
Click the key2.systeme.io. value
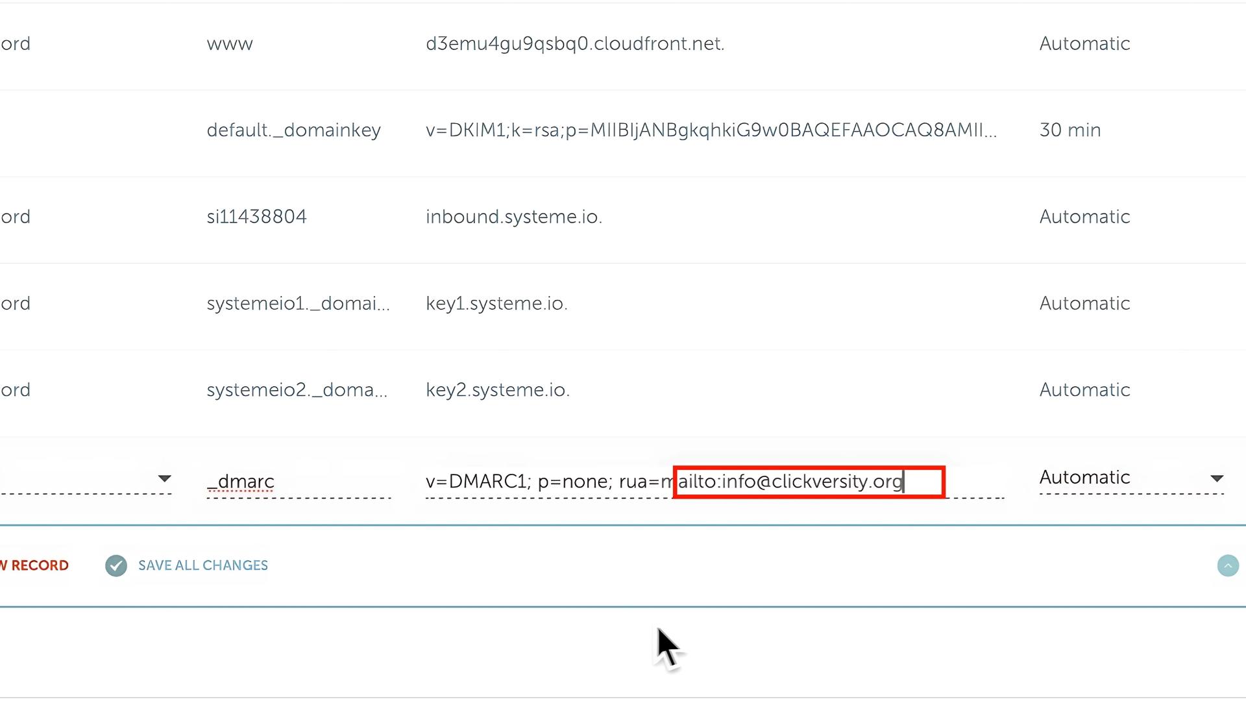click(x=498, y=390)
